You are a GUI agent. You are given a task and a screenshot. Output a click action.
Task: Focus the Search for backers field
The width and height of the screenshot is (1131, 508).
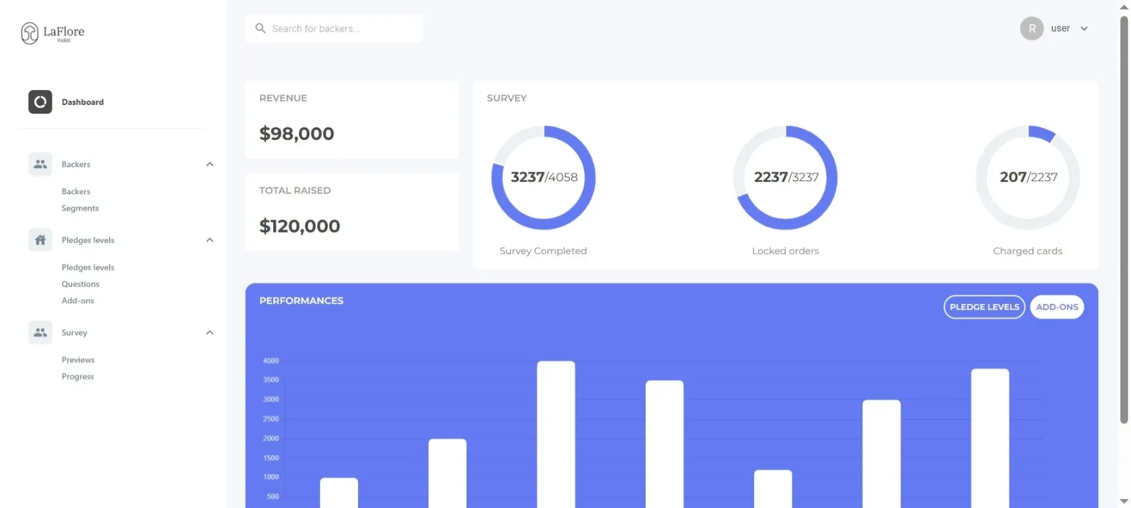pos(334,28)
